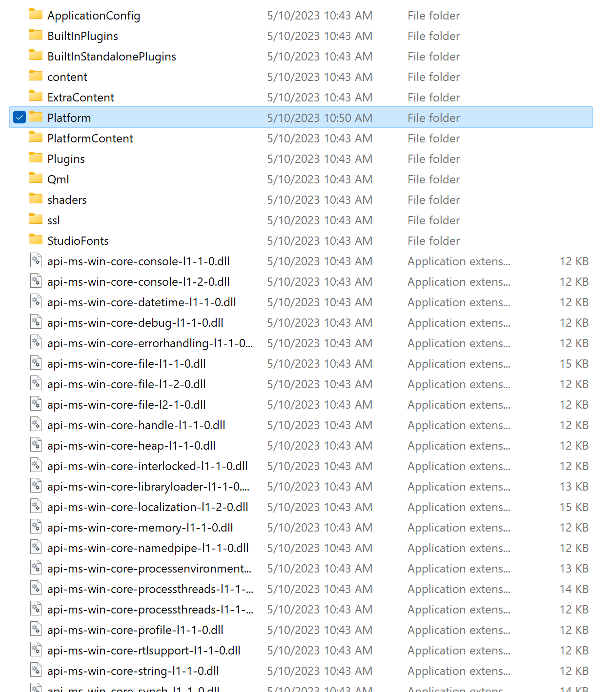Select api-ms-win-core-datetime-l1-1-0.dll

click(x=142, y=302)
